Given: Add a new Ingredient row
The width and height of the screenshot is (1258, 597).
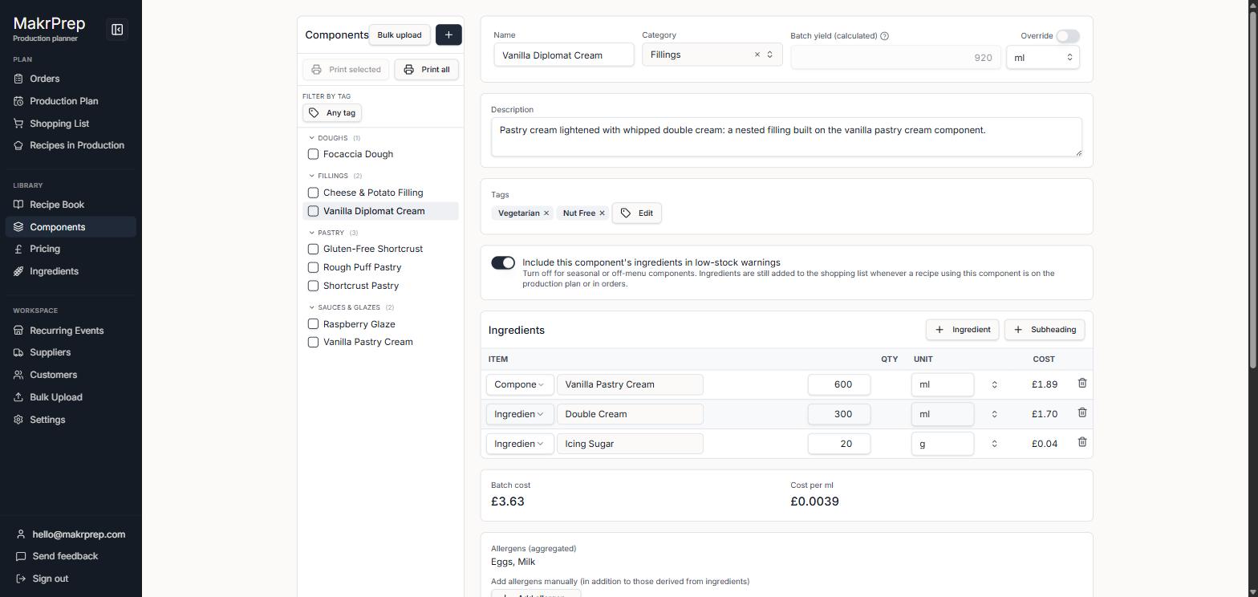Looking at the screenshot, I should point(962,330).
